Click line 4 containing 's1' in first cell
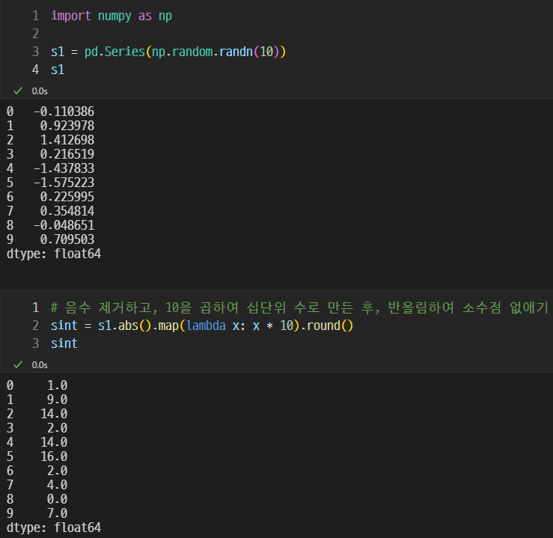 coord(58,70)
